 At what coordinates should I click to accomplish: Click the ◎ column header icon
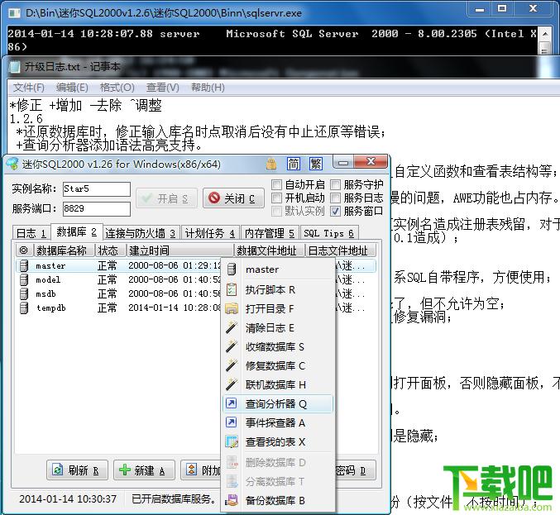tap(23, 250)
